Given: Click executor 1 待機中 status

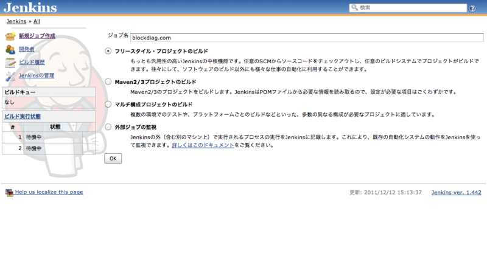Looking at the screenshot, I should 33,137.
